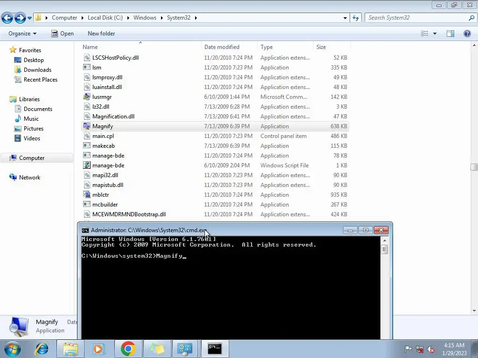Click the Action Center flag tray icon
This screenshot has height=358, width=478.
tap(408, 349)
